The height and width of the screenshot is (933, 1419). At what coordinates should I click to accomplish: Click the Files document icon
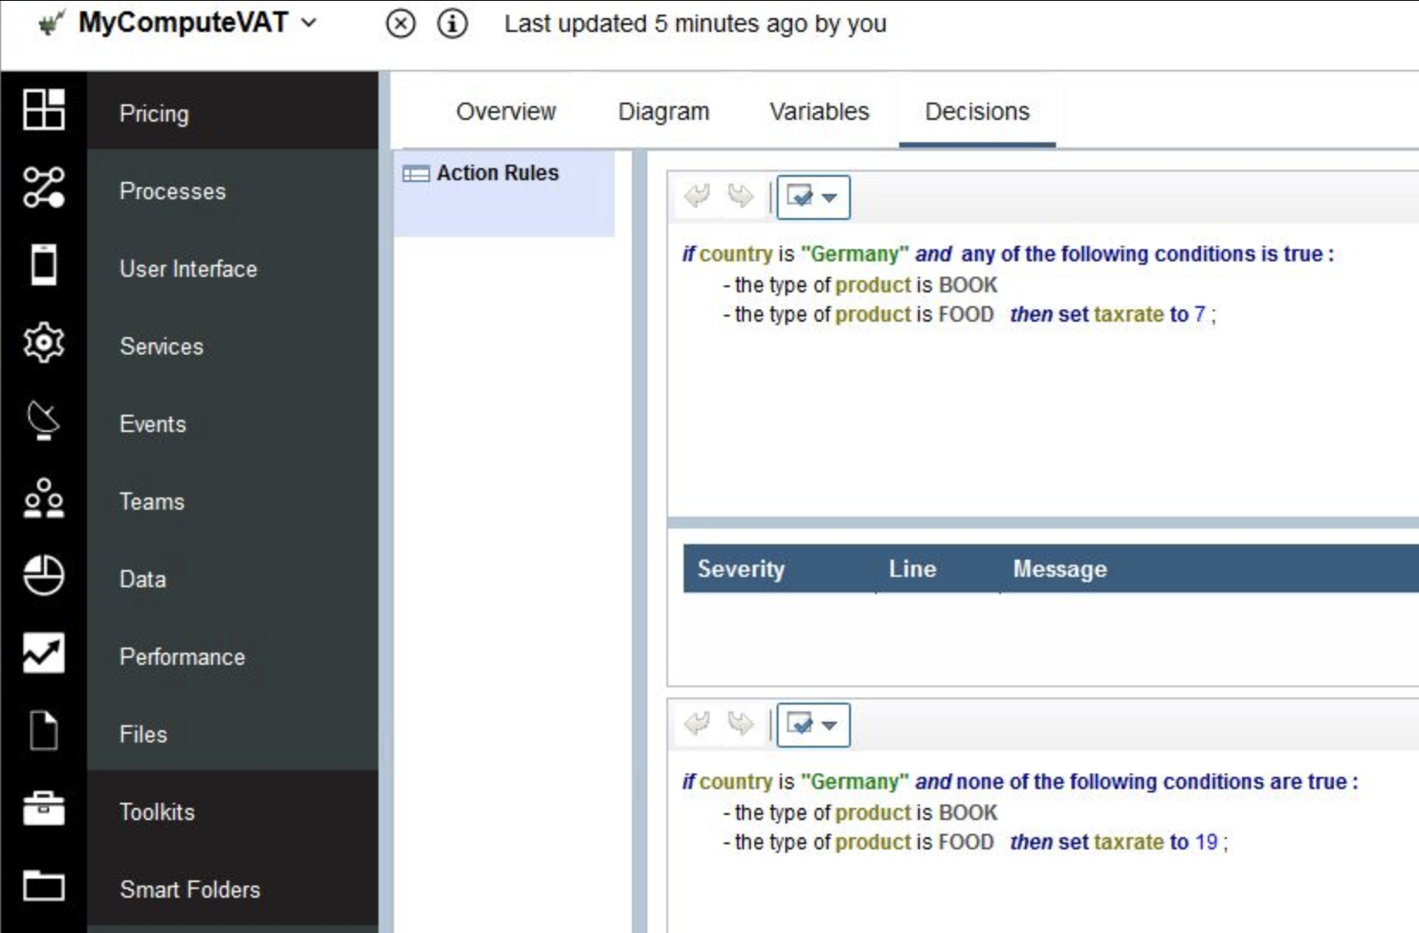[x=44, y=730]
